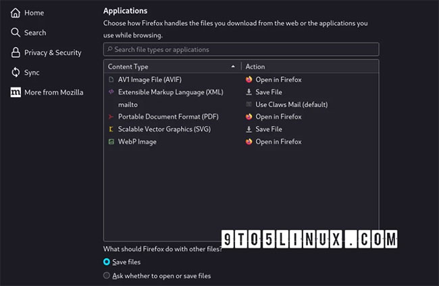Screen dimensions: 439x286
Task: Click download icon in SVG action cell
Action: [249, 129]
